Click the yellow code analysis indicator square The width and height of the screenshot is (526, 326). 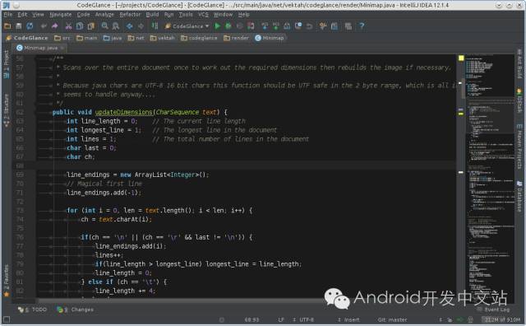(461, 58)
